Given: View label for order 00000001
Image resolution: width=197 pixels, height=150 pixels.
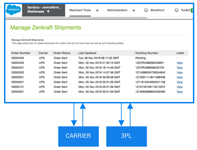Looking at the screenshot, I should pyautogui.click(x=180, y=92).
